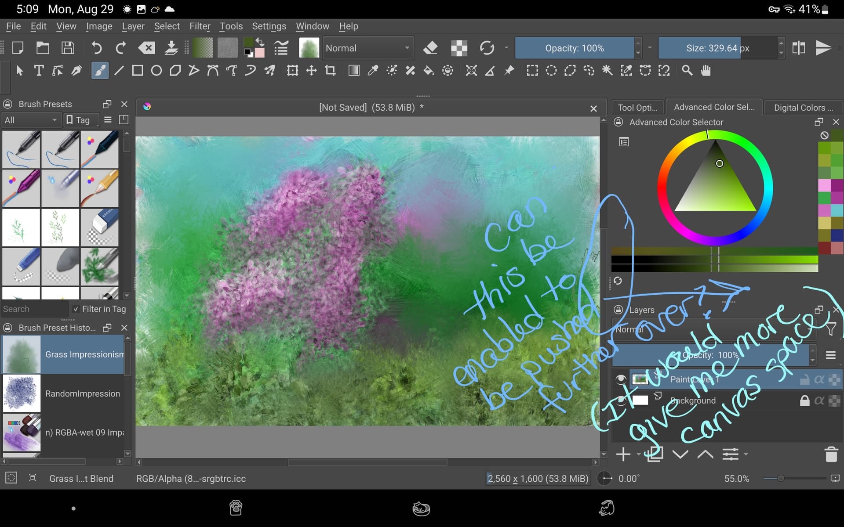Image resolution: width=844 pixels, height=527 pixels.
Task: Choose the Fill bucket tool
Action: coord(429,71)
